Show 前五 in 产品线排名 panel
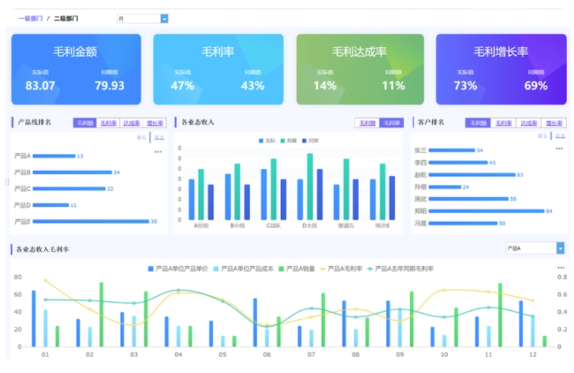 point(141,137)
